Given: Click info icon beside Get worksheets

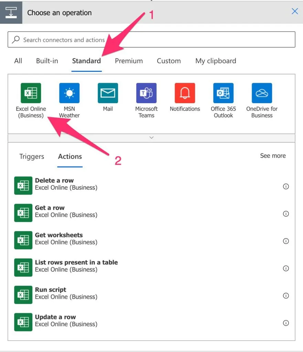Looking at the screenshot, I should (x=285, y=241).
